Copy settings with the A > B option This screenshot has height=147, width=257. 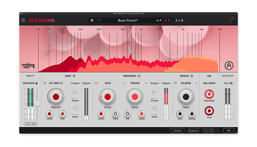[179, 21]
